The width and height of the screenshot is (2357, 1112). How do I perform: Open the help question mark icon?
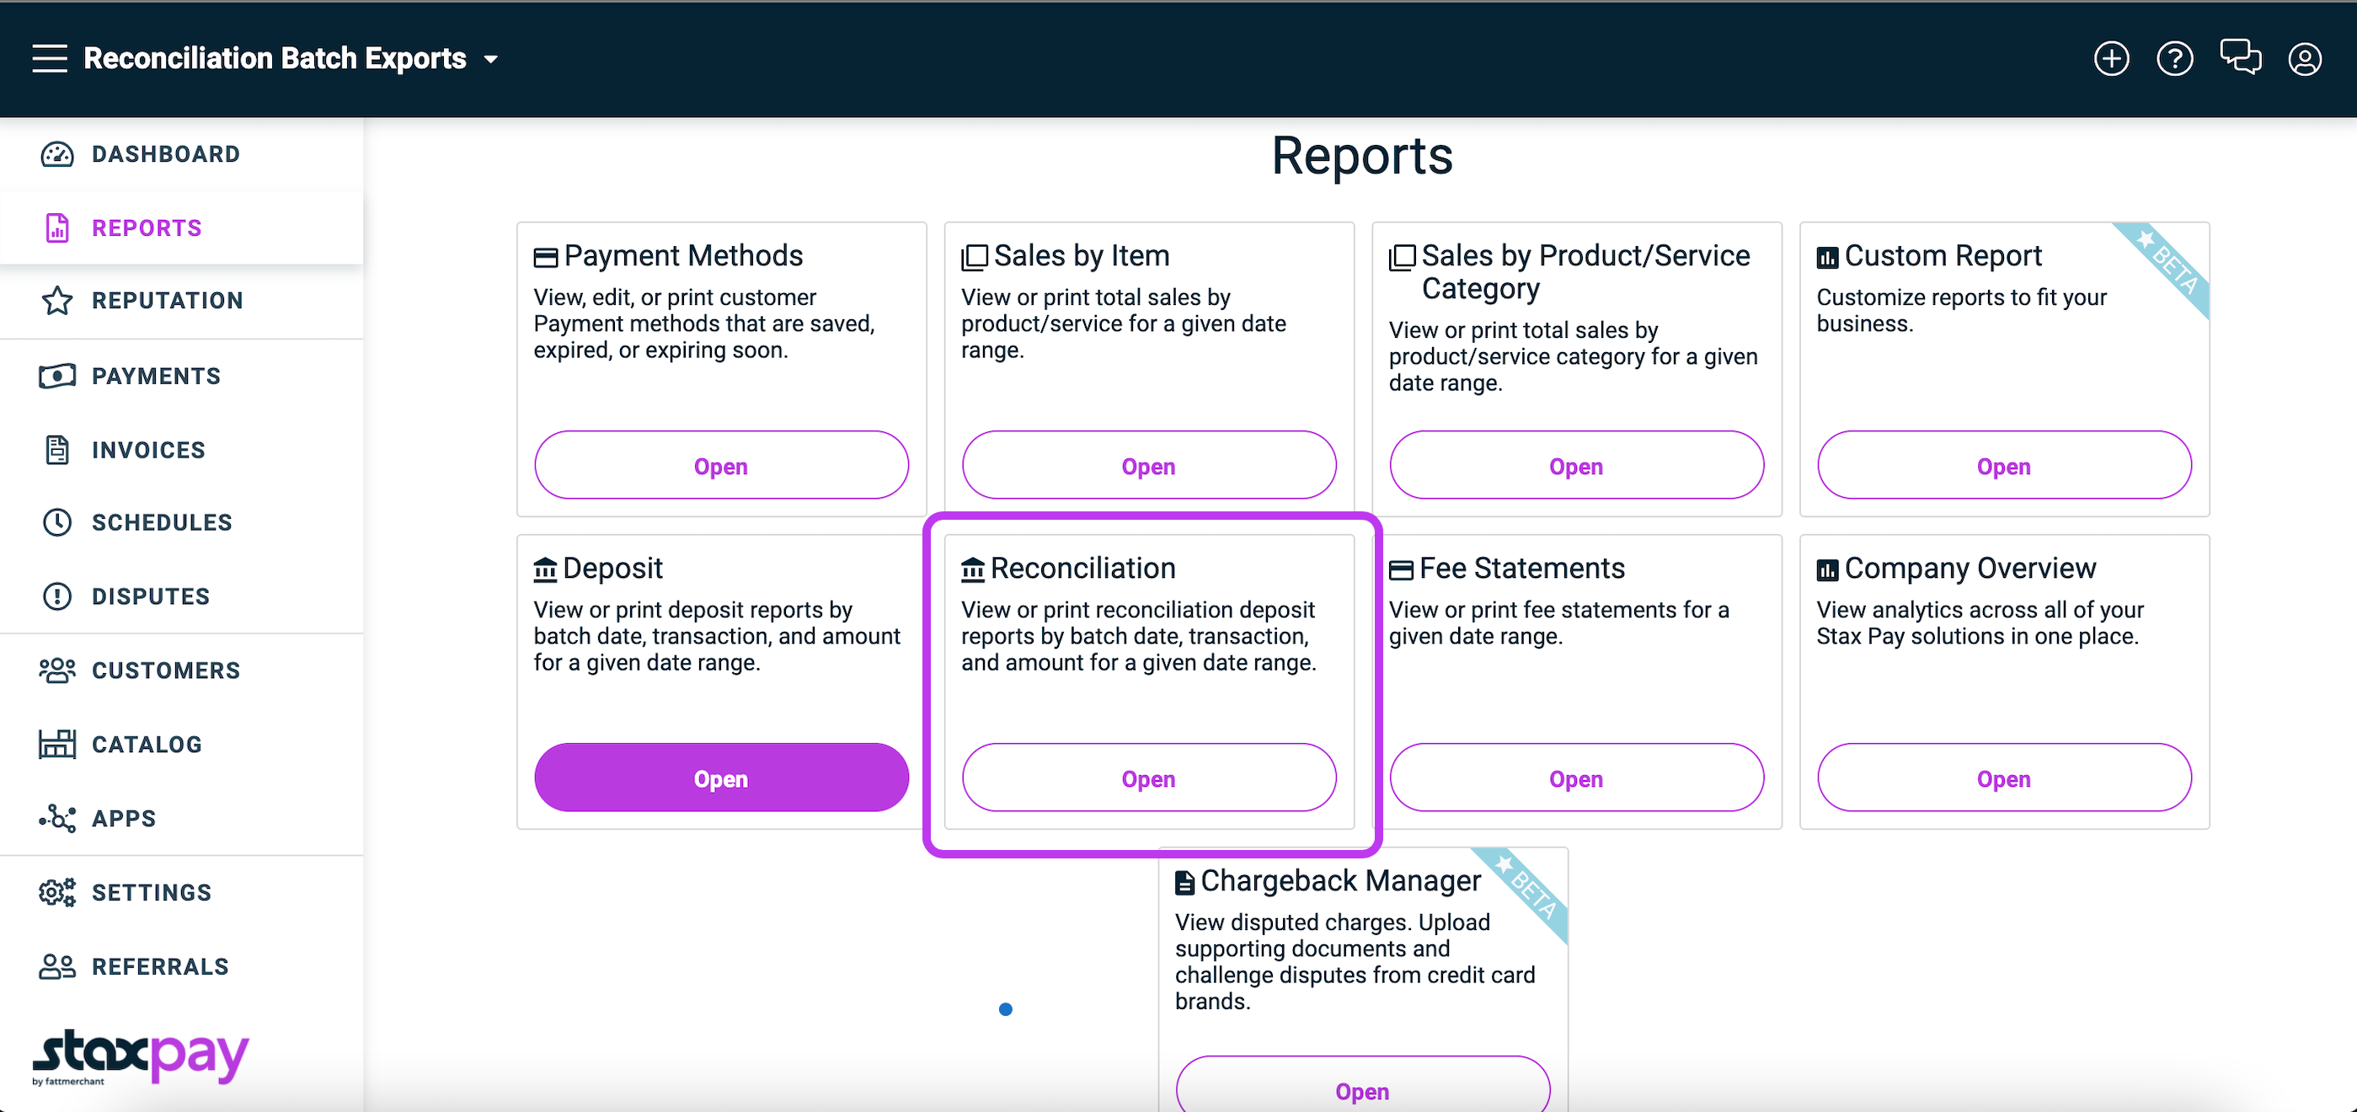2174,59
